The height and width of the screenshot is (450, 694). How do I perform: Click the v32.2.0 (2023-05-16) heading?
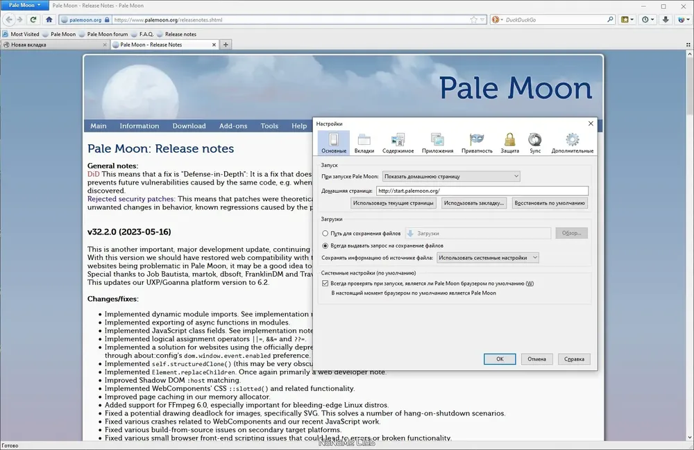[x=129, y=232]
